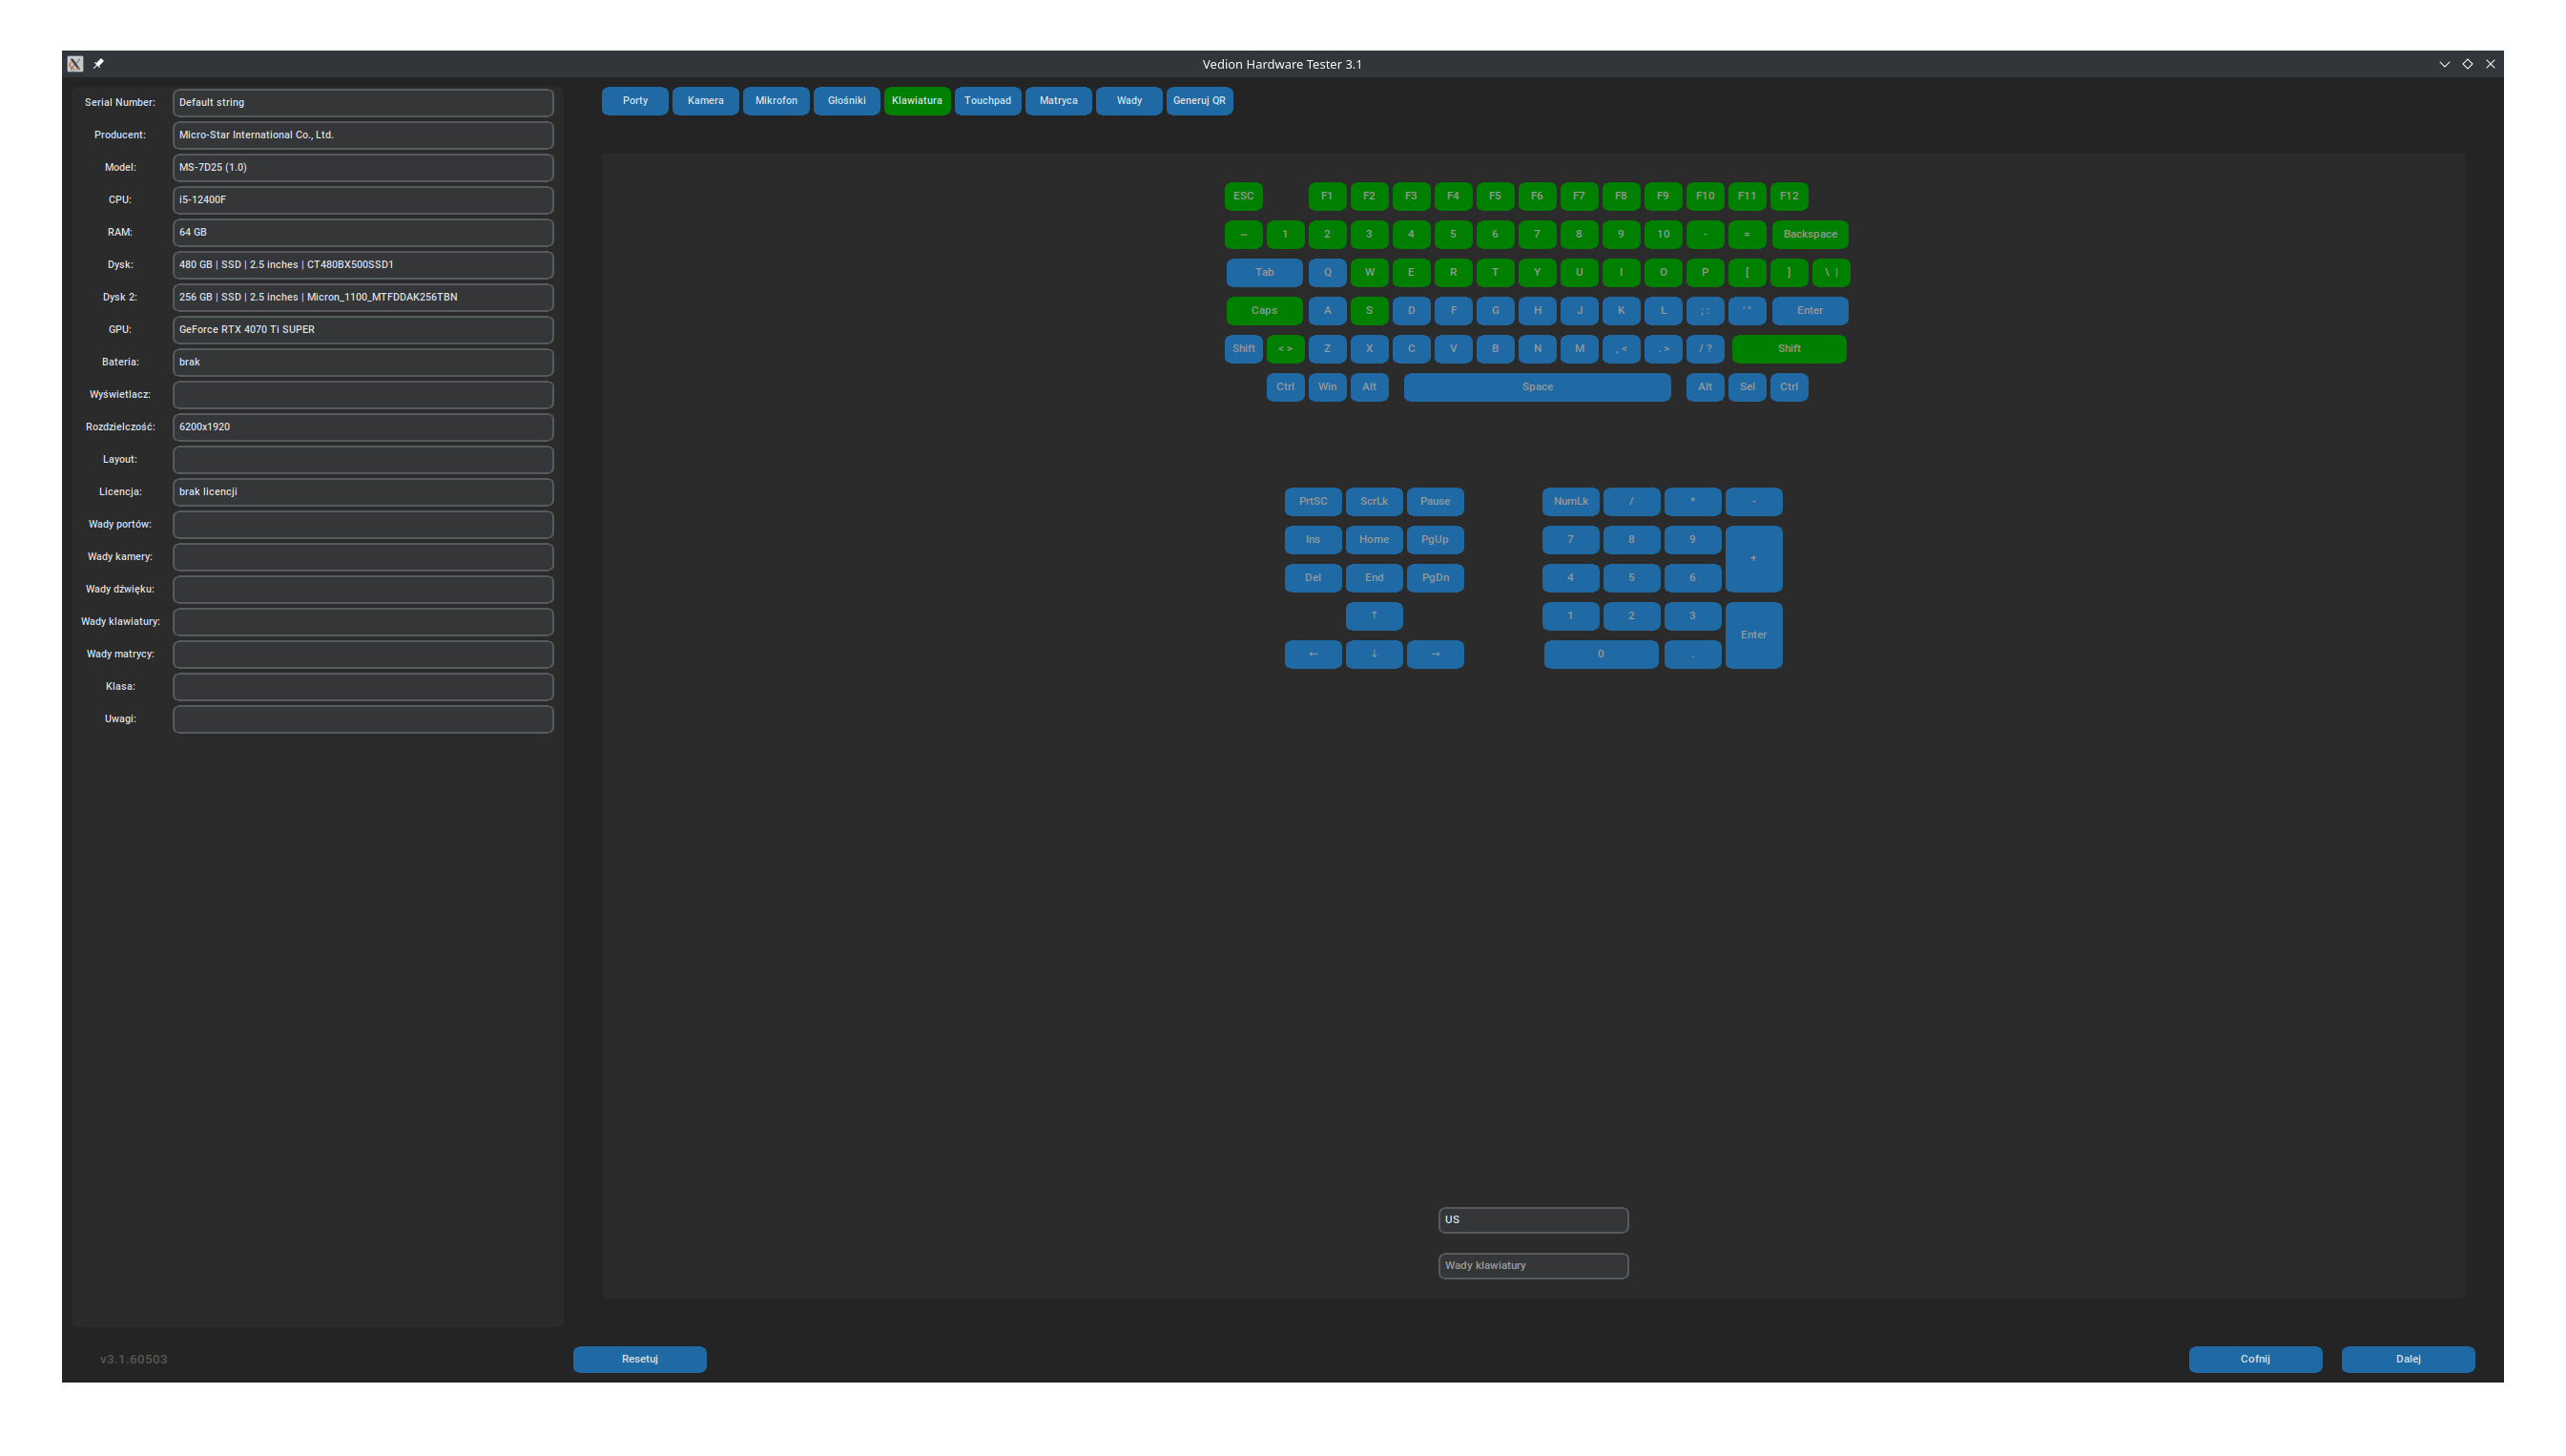The width and height of the screenshot is (2566, 1456).
Task: Click the PrtSC key button
Action: click(1314, 501)
